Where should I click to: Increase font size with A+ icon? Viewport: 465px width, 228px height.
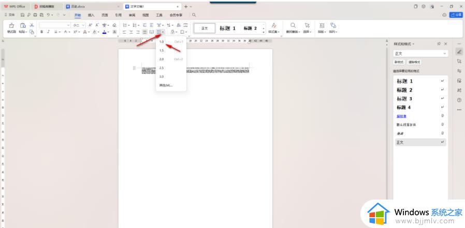click(x=91, y=25)
